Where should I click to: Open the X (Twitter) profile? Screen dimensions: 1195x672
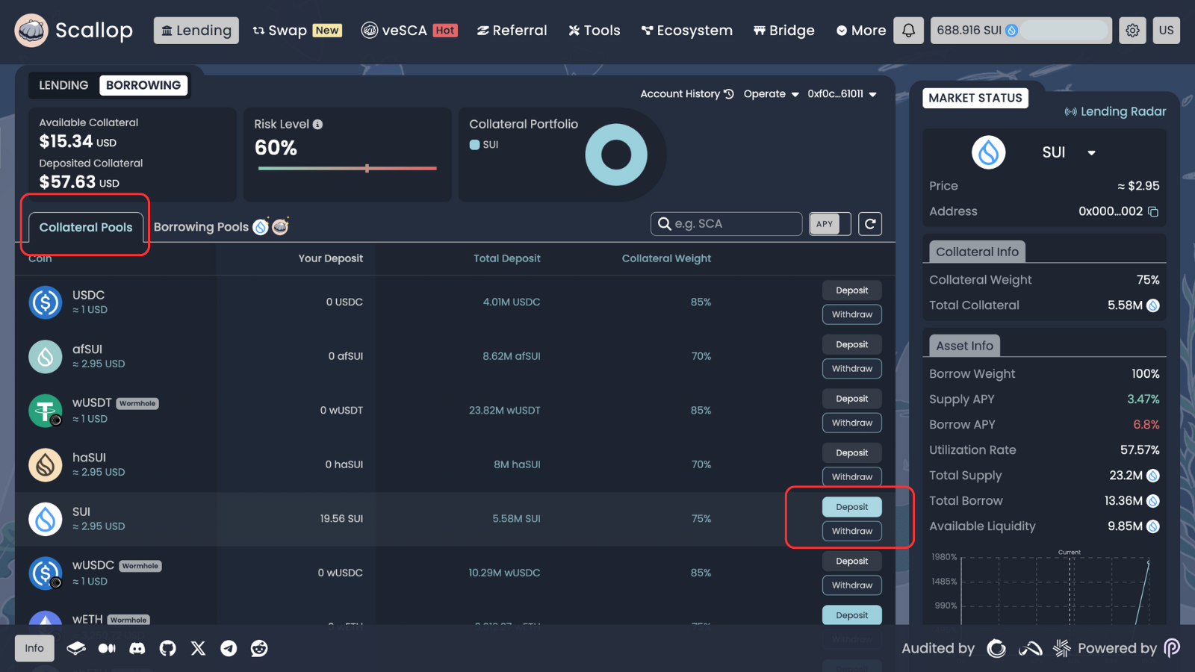198,648
